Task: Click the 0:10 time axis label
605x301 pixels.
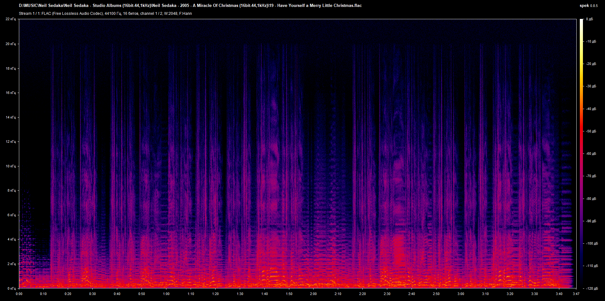Action: tap(43, 294)
